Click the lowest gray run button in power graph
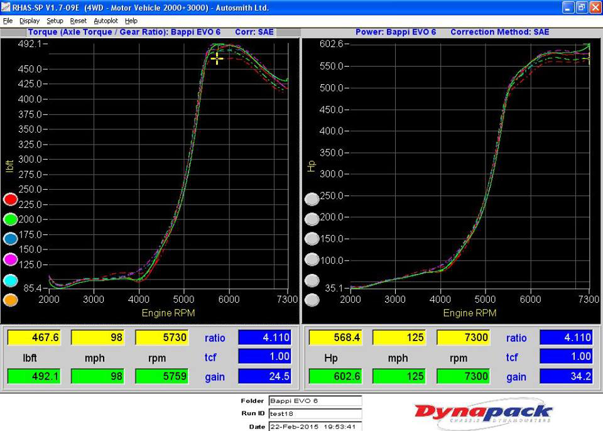This screenshot has height=431, width=603. [x=312, y=300]
